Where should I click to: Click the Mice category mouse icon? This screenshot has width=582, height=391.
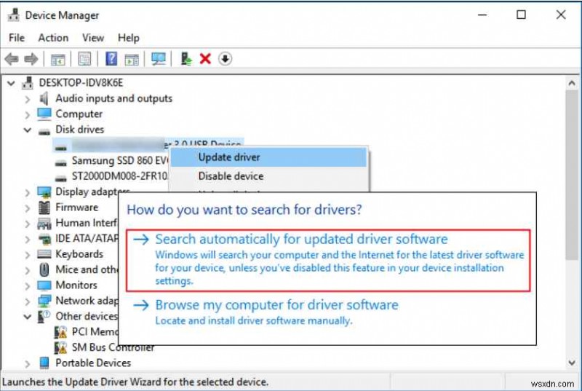[44, 269]
